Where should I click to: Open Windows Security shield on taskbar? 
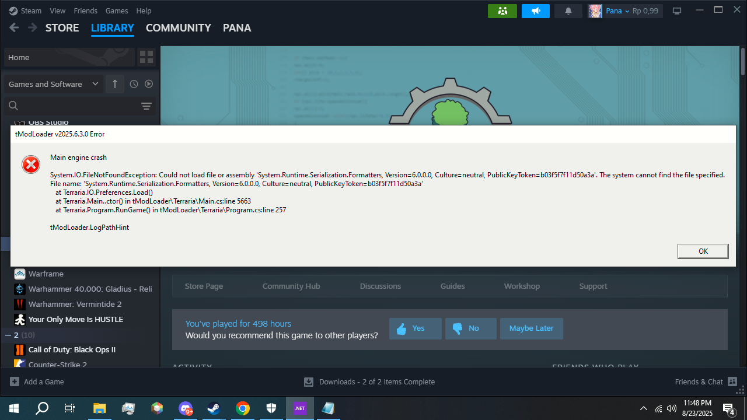click(x=271, y=408)
